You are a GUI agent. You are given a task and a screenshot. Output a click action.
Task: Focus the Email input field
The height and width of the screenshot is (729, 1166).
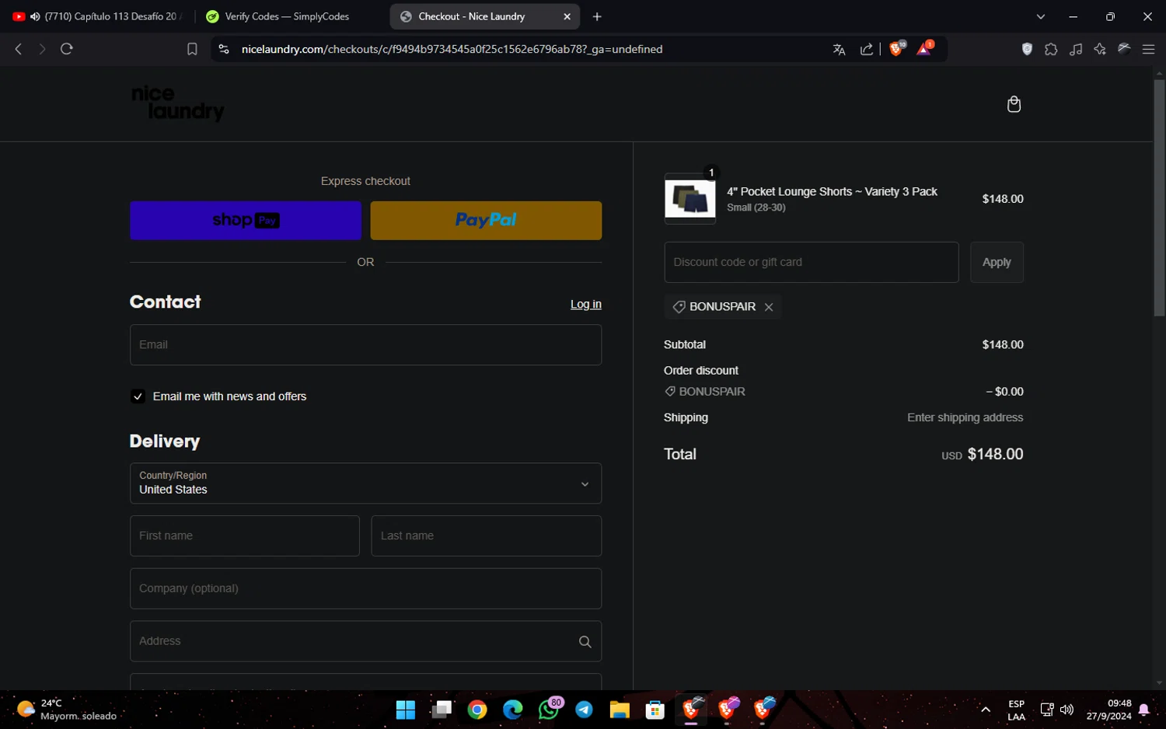tap(365, 345)
